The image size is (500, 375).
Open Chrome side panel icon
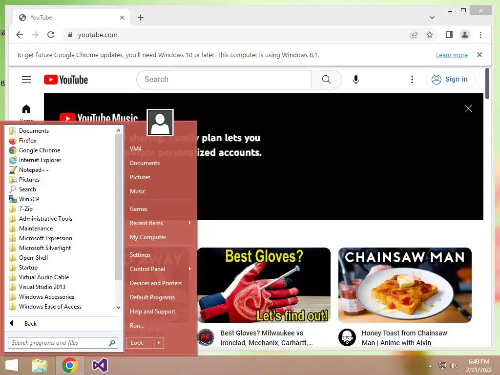tap(449, 35)
